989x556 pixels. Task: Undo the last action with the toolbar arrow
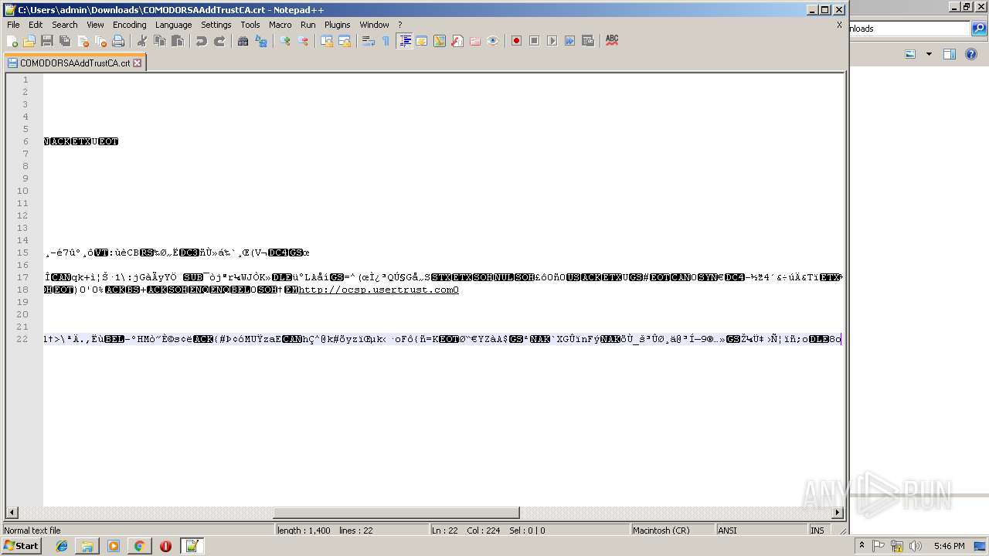click(202, 41)
